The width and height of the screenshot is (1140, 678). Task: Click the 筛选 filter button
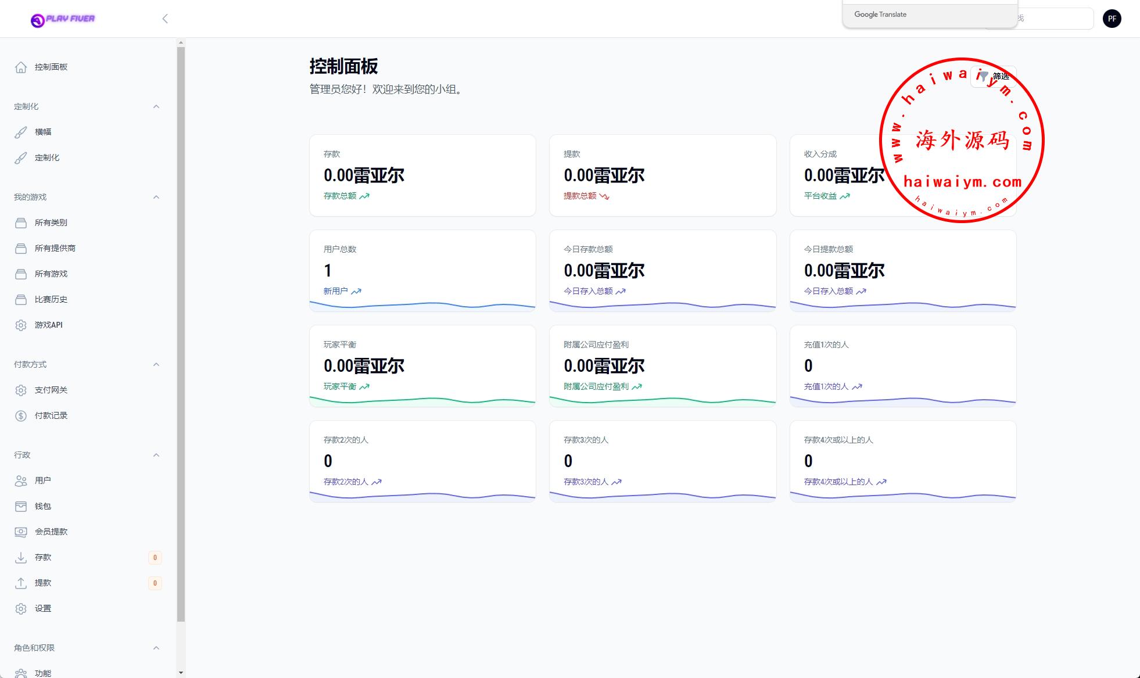tap(994, 77)
